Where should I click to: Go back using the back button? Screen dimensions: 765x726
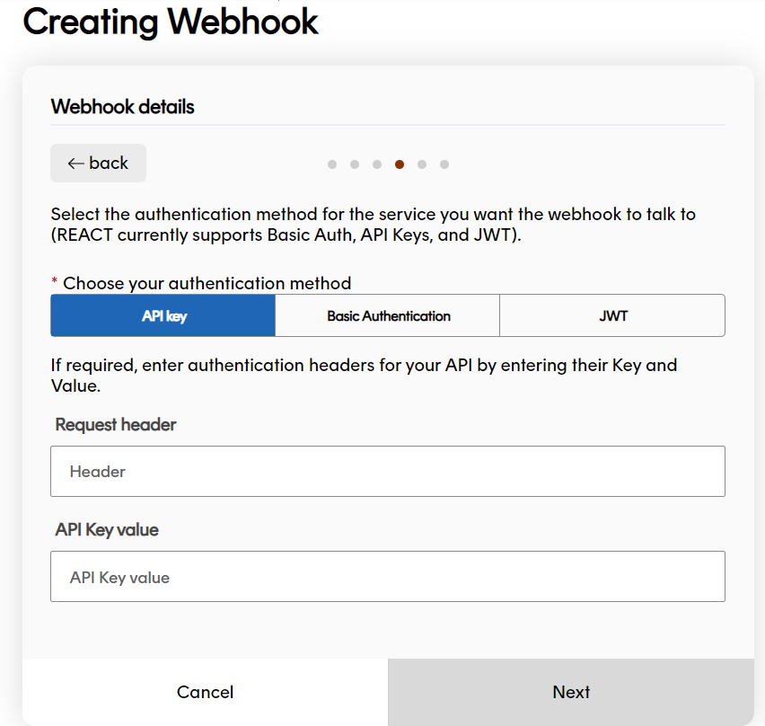[98, 163]
